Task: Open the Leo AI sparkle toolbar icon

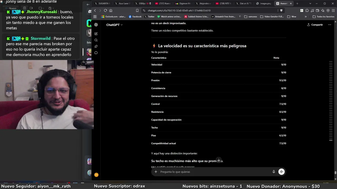Action: coord(323,10)
